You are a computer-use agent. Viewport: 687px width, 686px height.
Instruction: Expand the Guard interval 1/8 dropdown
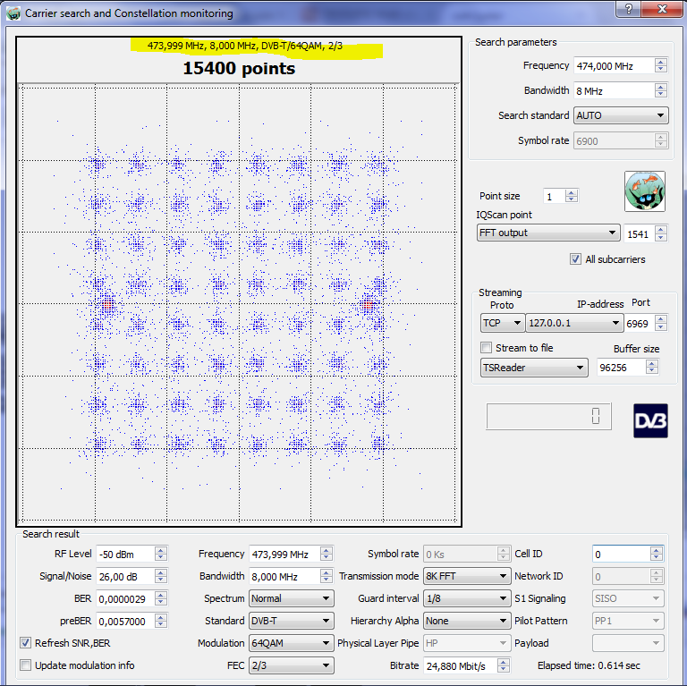click(466, 598)
